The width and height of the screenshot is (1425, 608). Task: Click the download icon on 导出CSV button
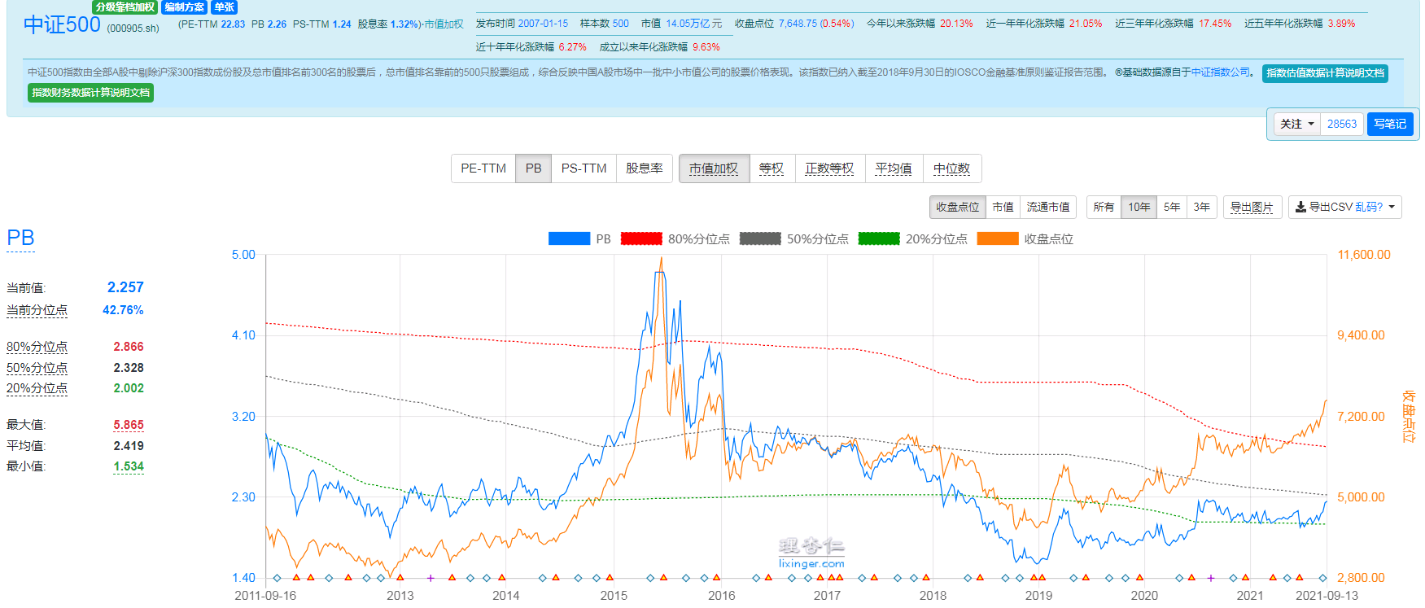coord(1300,208)
